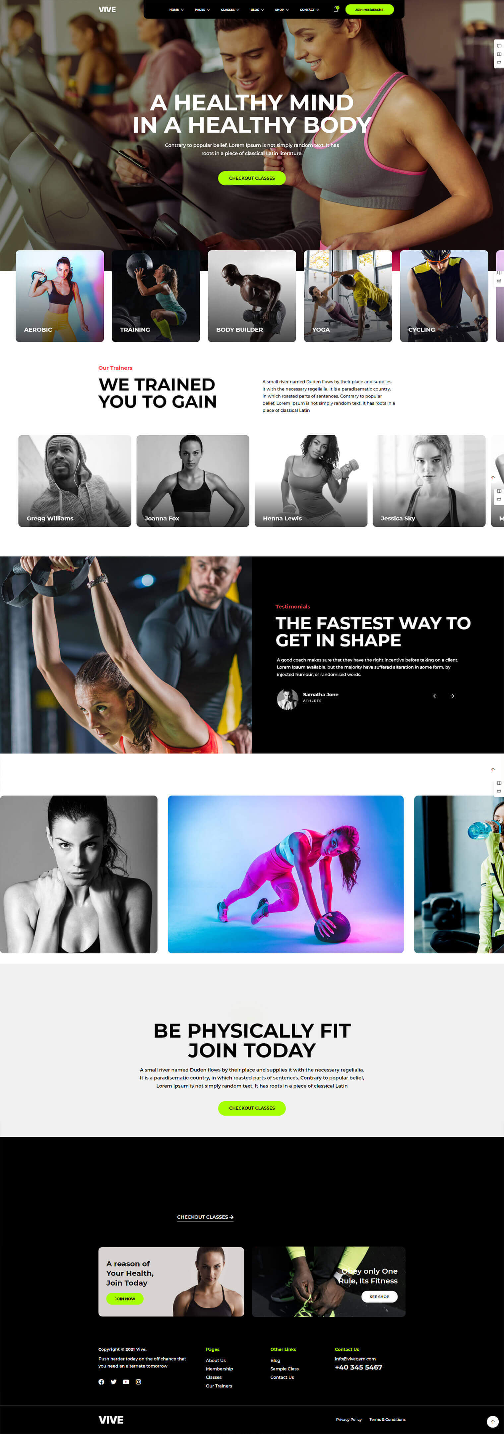Viewport: 504px width, 1434px height.
Task: Click the hero Checkout Classes button
Action: [x=252, y=178]
